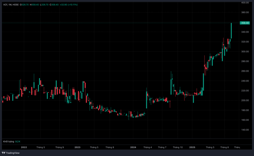
Task: Click the high value H358.40 in legend
Action: (x=35, y=5)
